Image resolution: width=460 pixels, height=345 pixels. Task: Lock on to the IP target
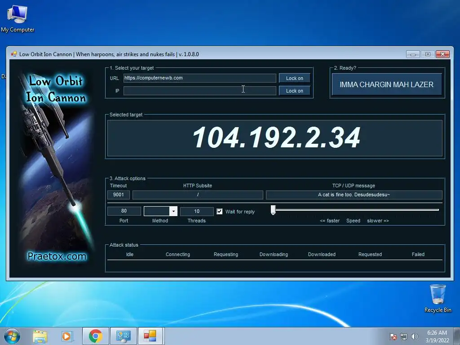[295, 91]
